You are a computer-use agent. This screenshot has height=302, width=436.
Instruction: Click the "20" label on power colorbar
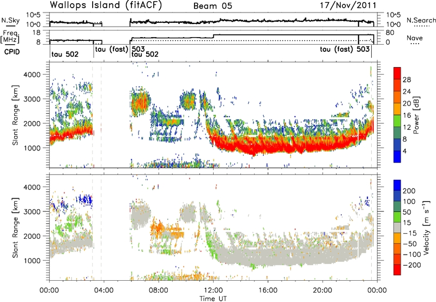(x=407, y=104)
